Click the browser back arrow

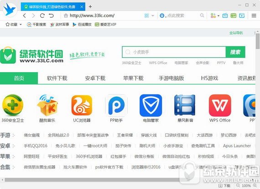(25, 16)
